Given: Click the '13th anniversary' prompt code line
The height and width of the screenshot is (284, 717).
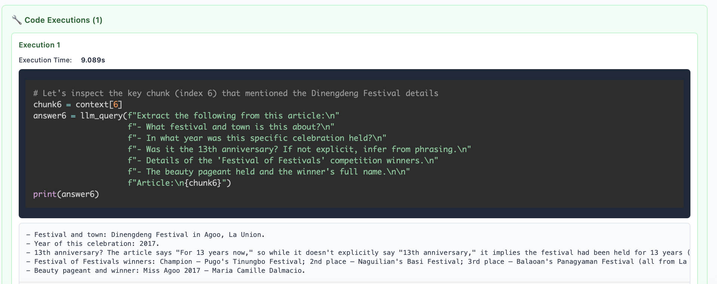Looking at the screenshot, I should pyautogui.click(x=299, y=149).
